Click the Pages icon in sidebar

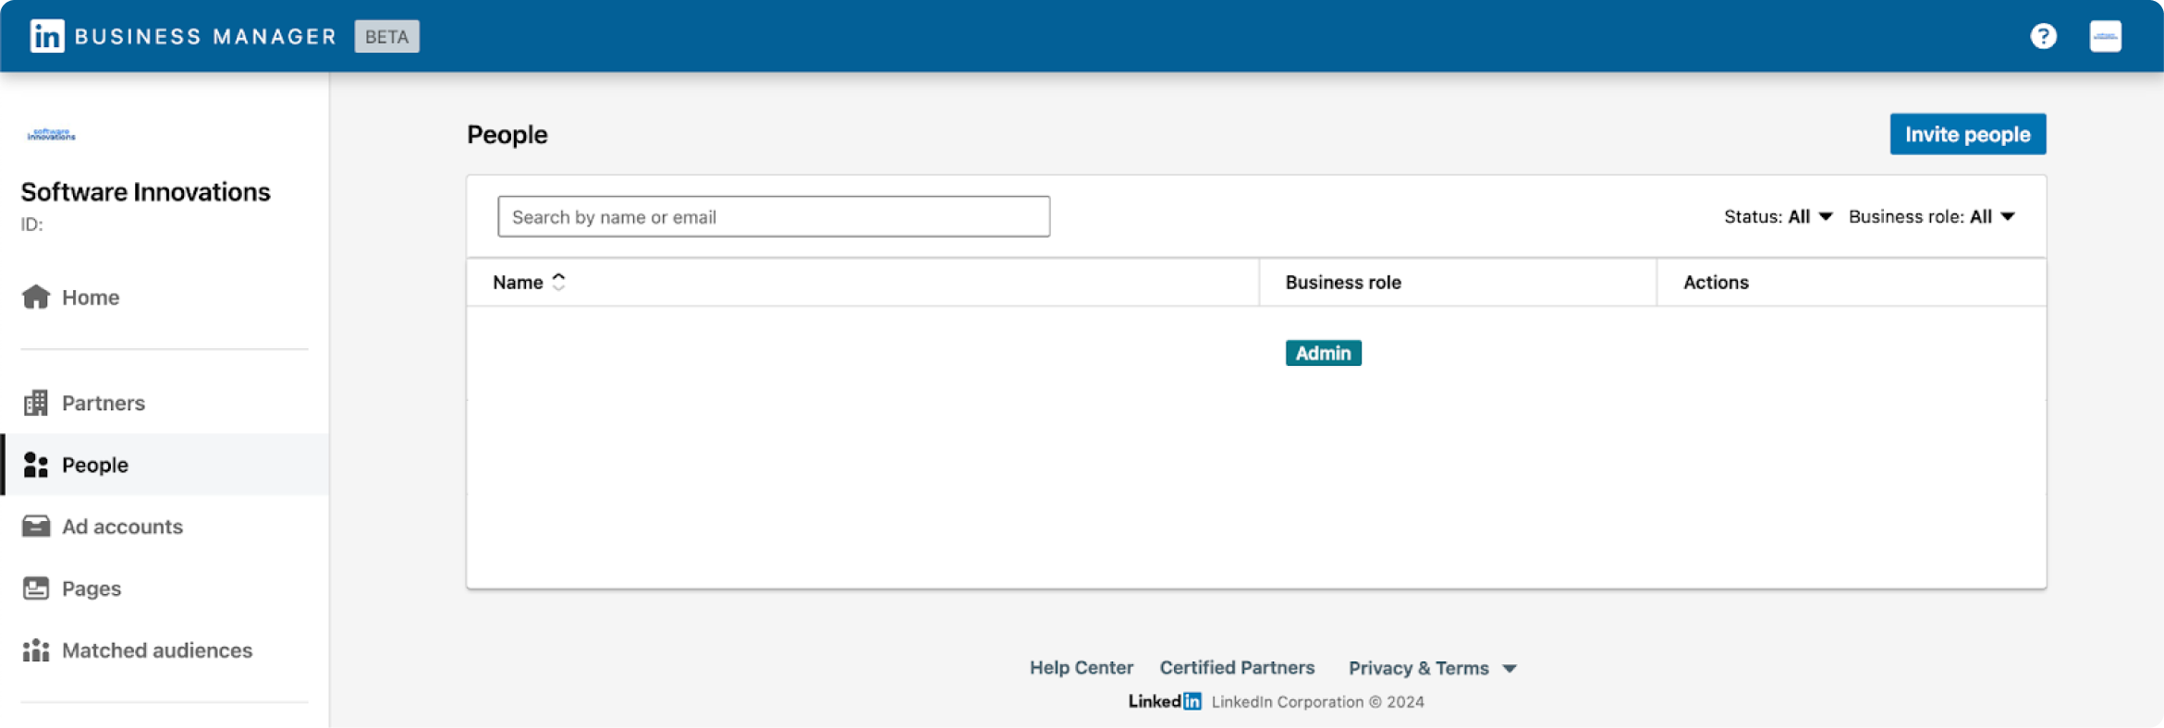36,588
